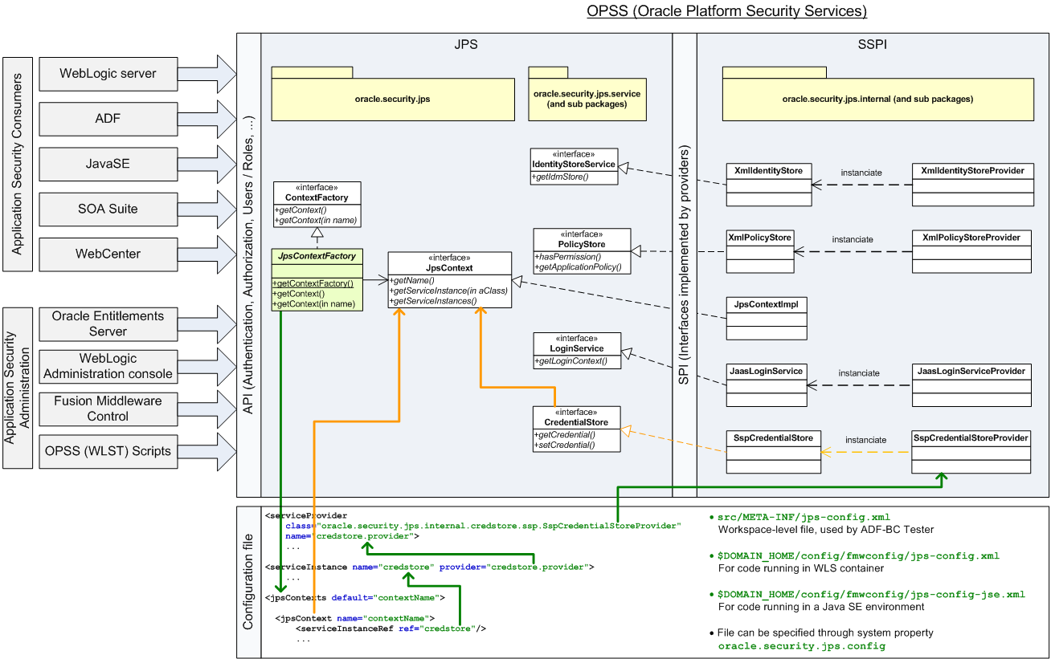The image size is (1051, 659).
Task: Select the SSPI section header
Action: (872, 45)
